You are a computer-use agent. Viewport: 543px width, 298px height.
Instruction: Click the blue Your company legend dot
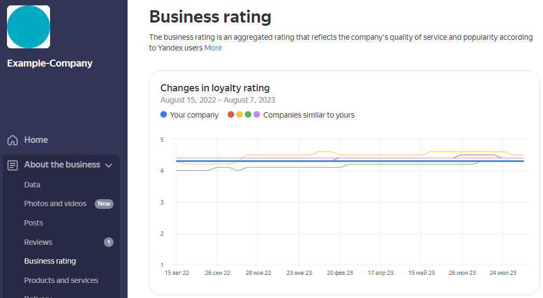164,115
